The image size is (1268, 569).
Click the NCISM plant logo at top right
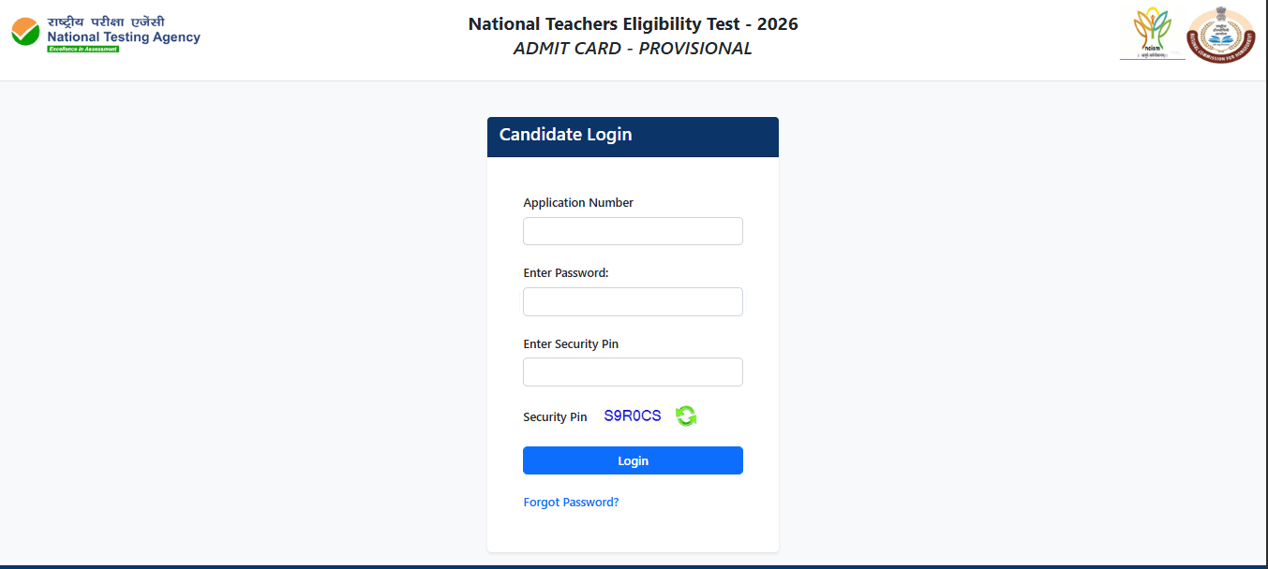[1151, 30]
